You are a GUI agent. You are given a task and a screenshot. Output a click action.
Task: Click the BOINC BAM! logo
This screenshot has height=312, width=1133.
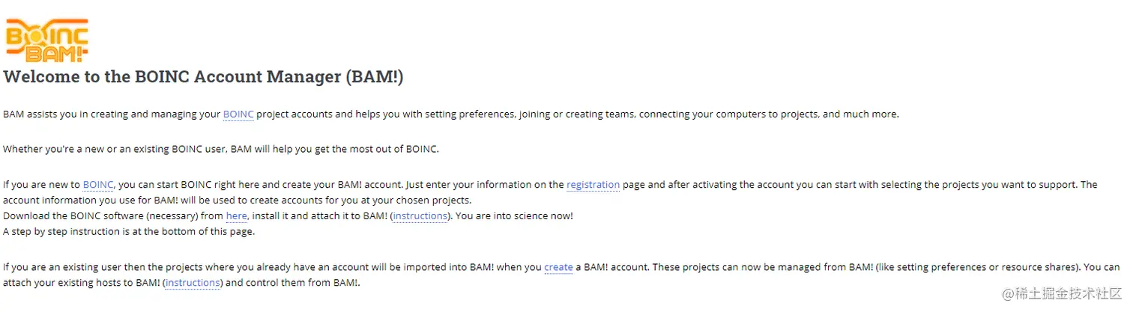tap(46, 40)
